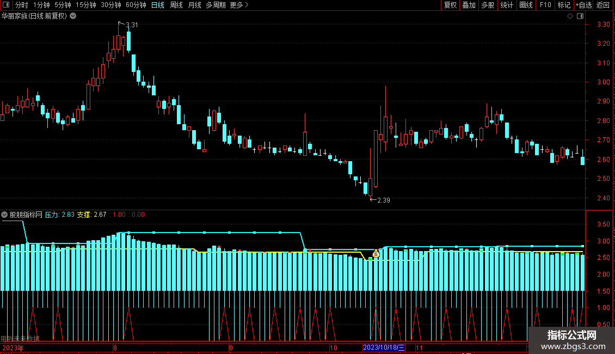
Task: Click the 股朋指标网 indicator name
Action: click(x=26, y=215)
